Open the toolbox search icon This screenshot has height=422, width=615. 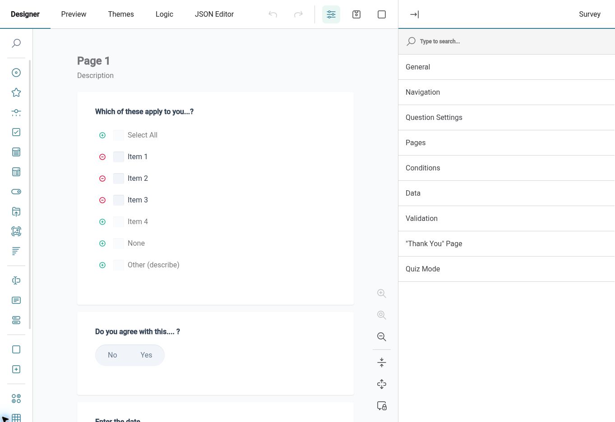tap(16, 43)
